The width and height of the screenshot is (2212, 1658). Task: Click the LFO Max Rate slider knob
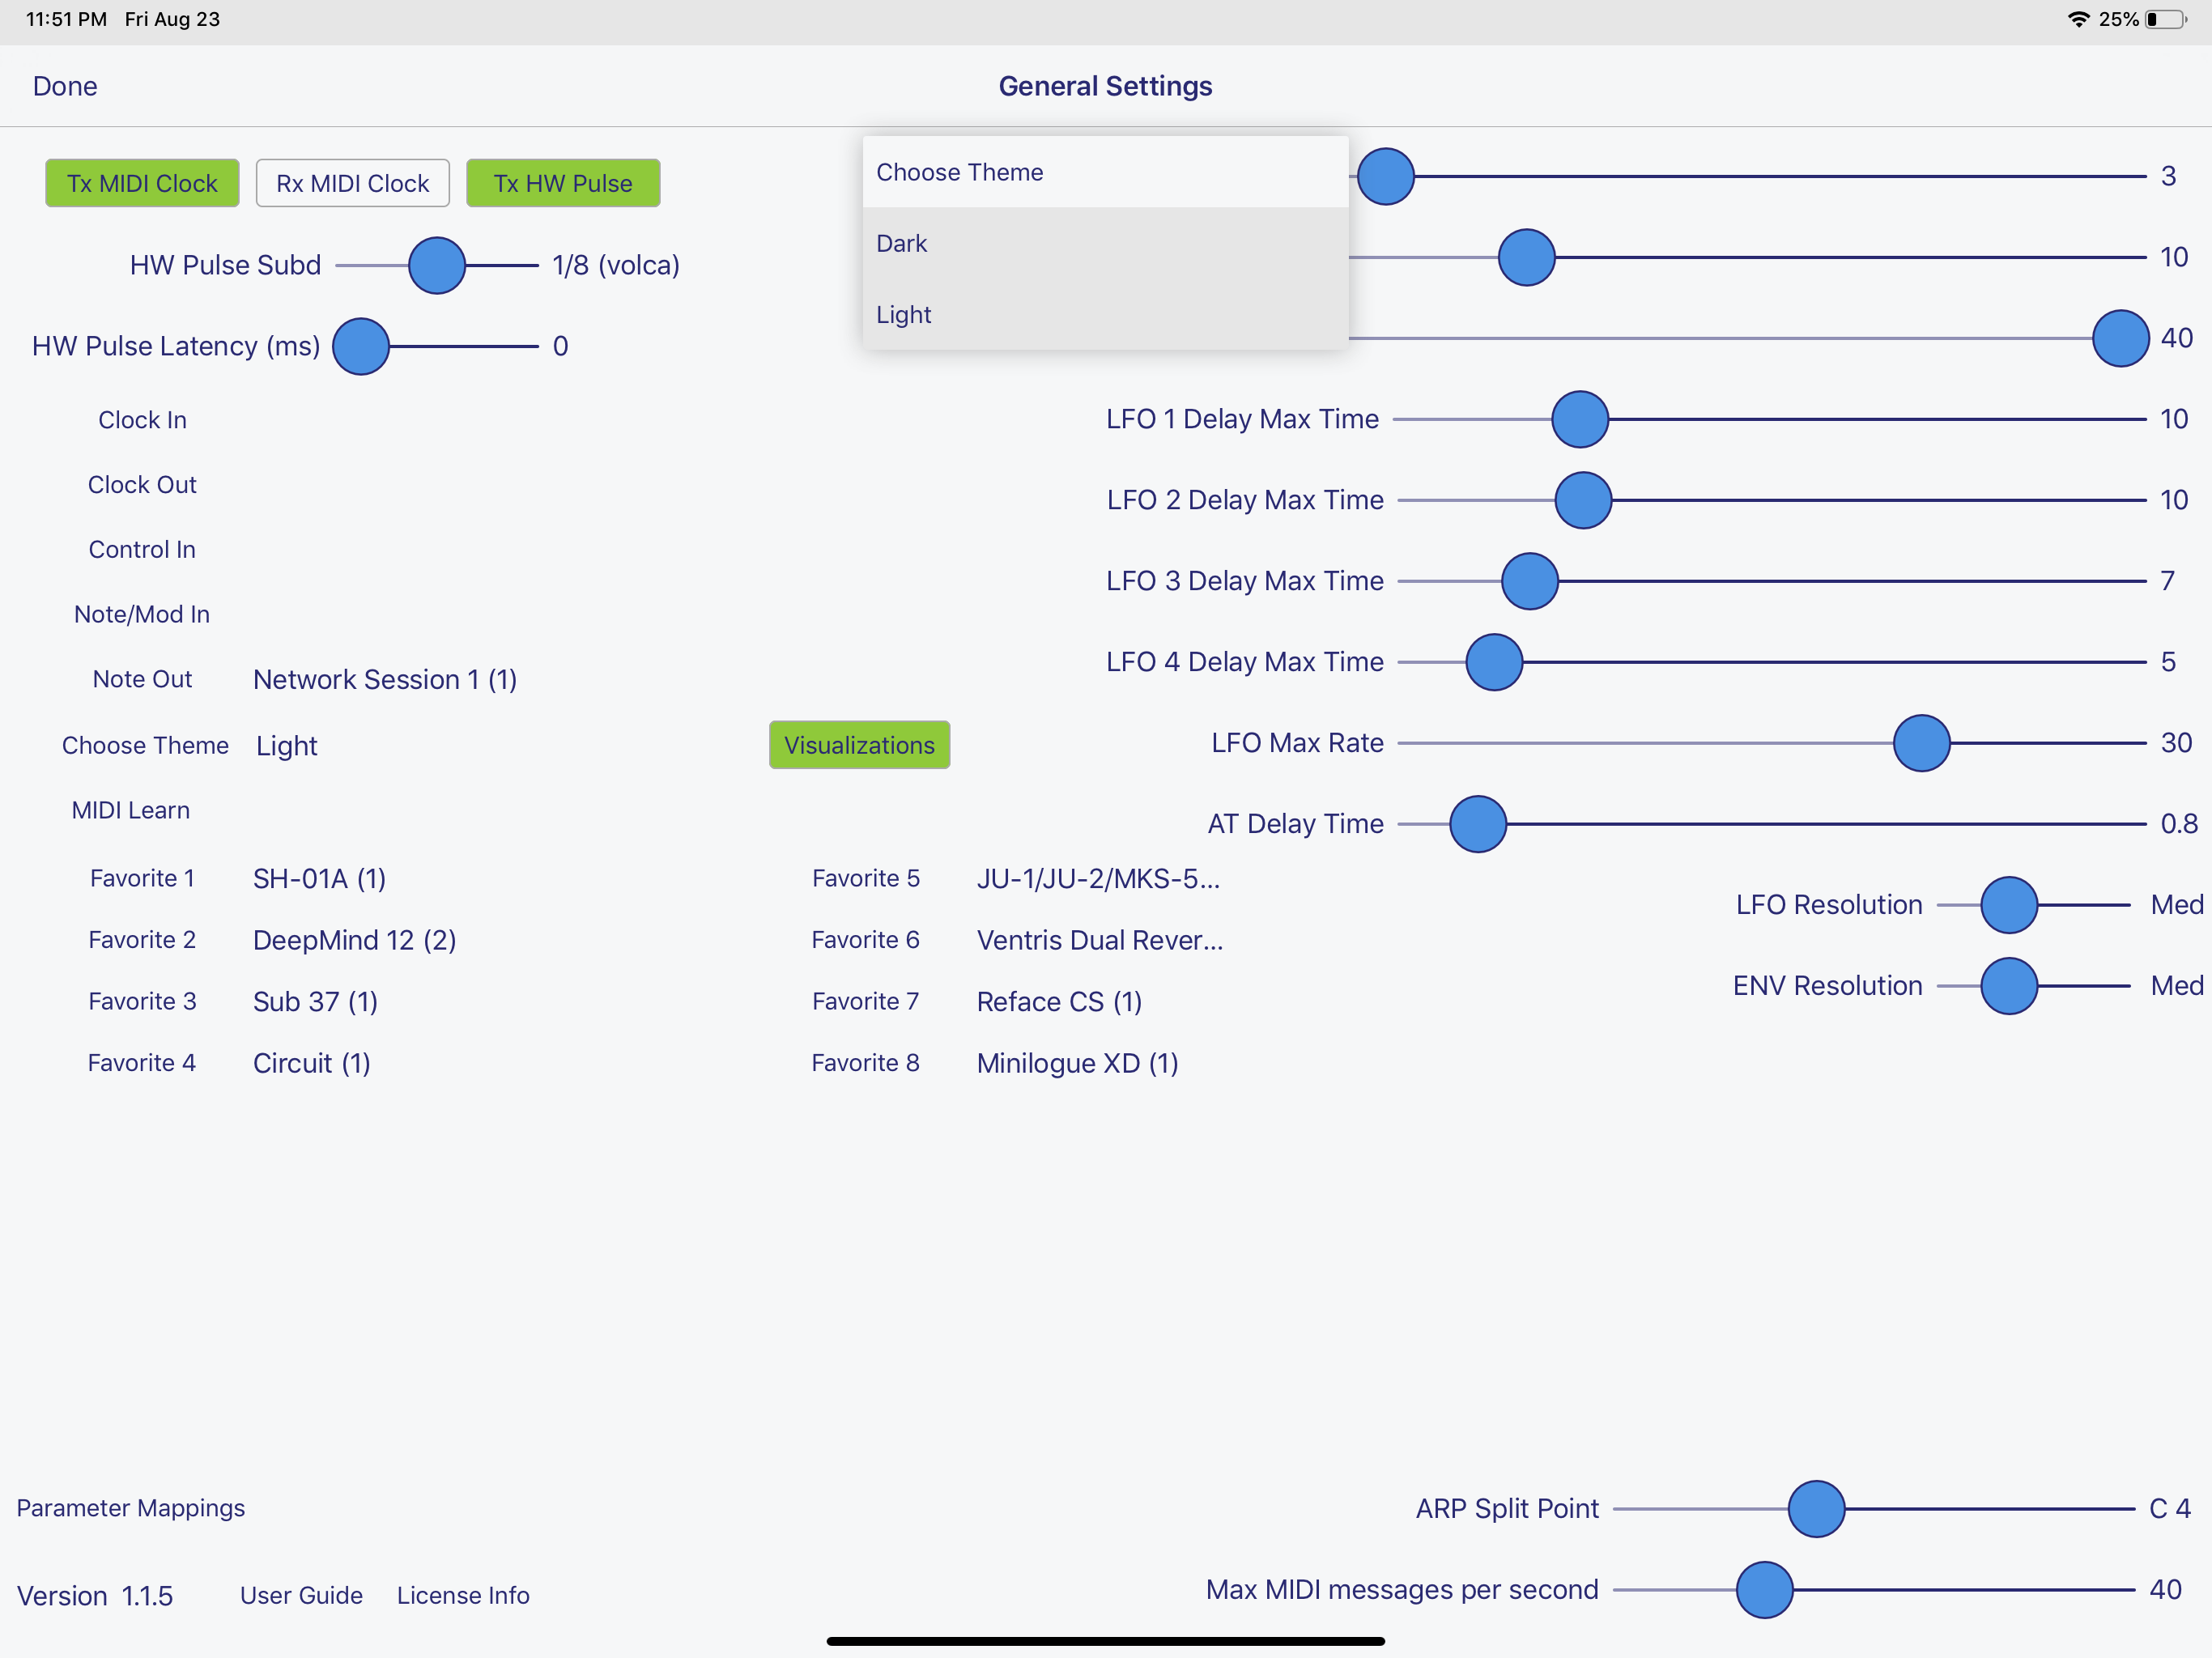pos(1921,743)
